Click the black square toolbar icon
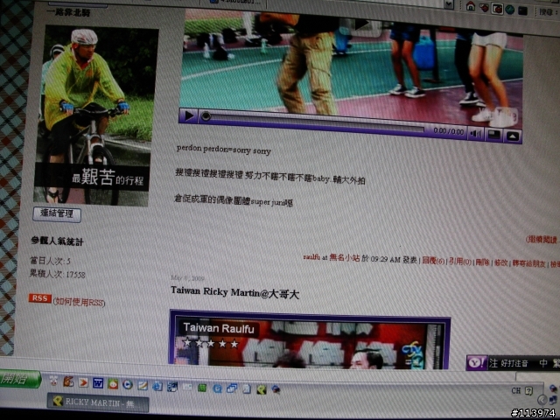Viewport: 560px width, 420px height. 522,10
